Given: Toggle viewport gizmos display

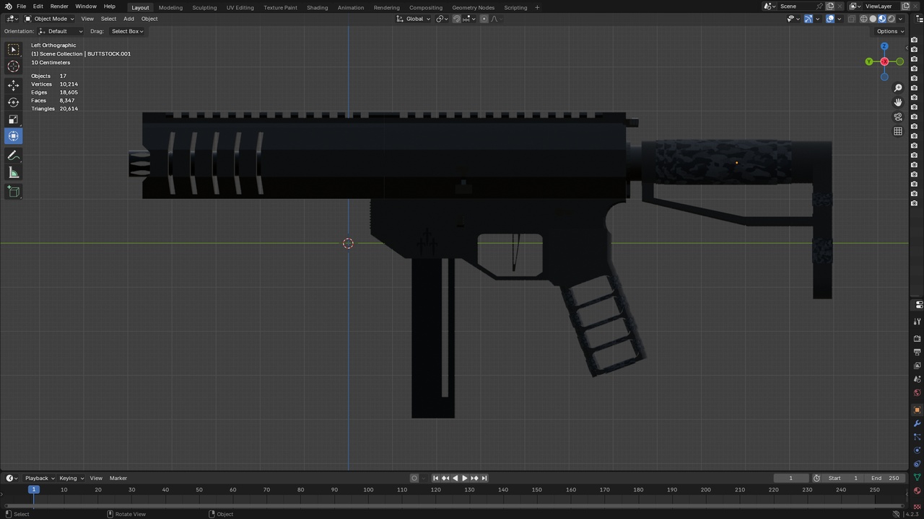Looking at the screenshot, I should pos(808,19).
